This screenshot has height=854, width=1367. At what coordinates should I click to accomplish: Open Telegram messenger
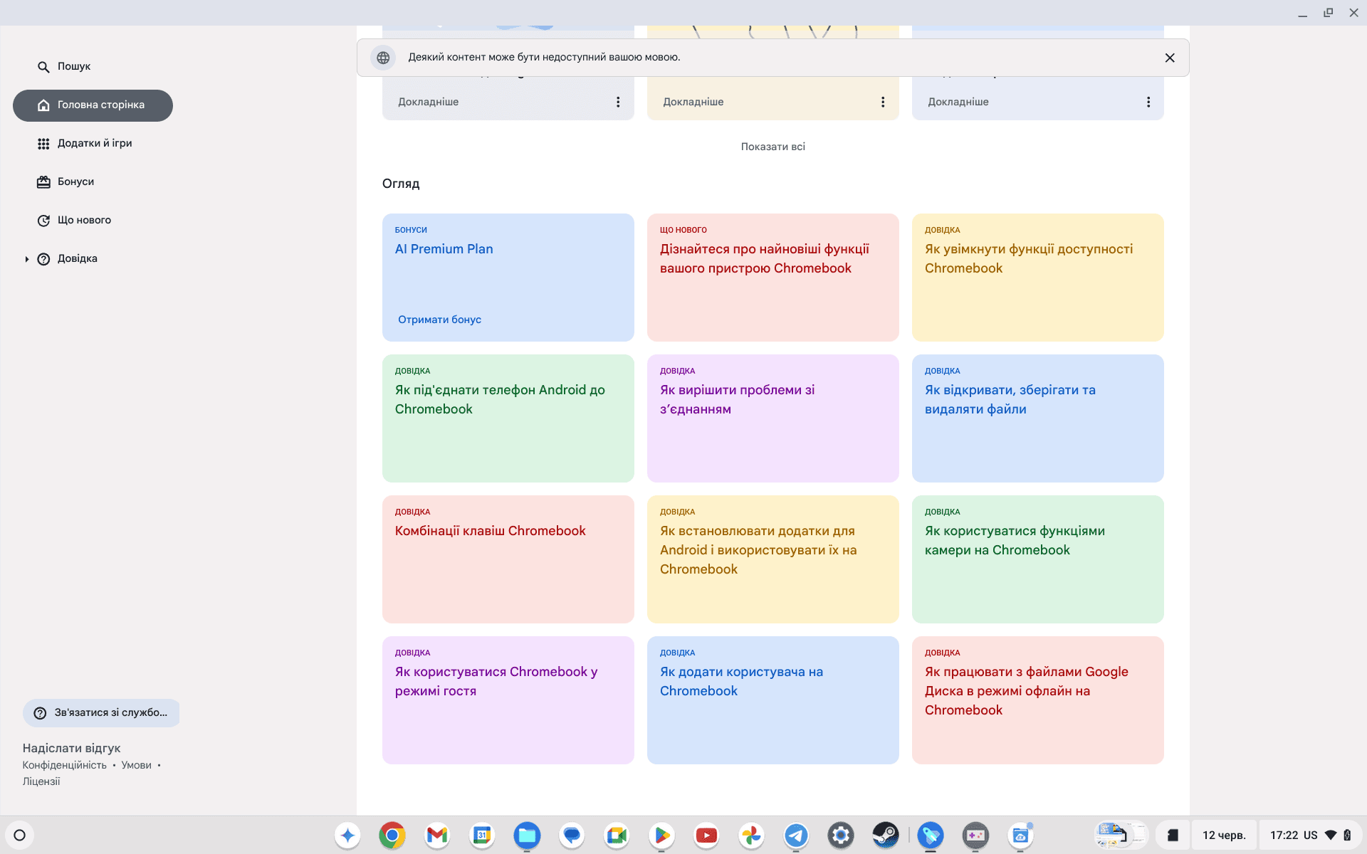click(x=795, y=834)
